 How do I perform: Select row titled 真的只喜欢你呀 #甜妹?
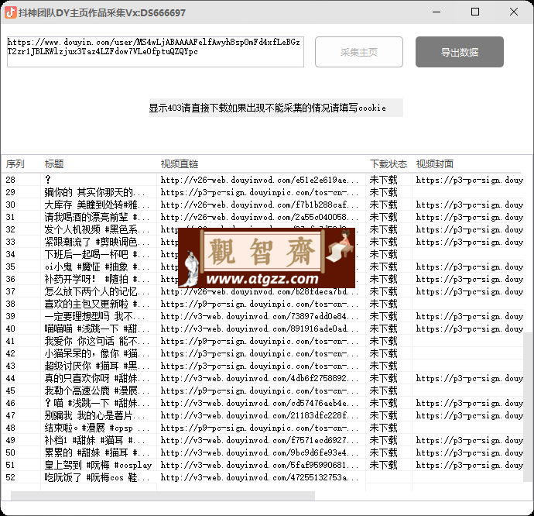click(x=262, y=378)
